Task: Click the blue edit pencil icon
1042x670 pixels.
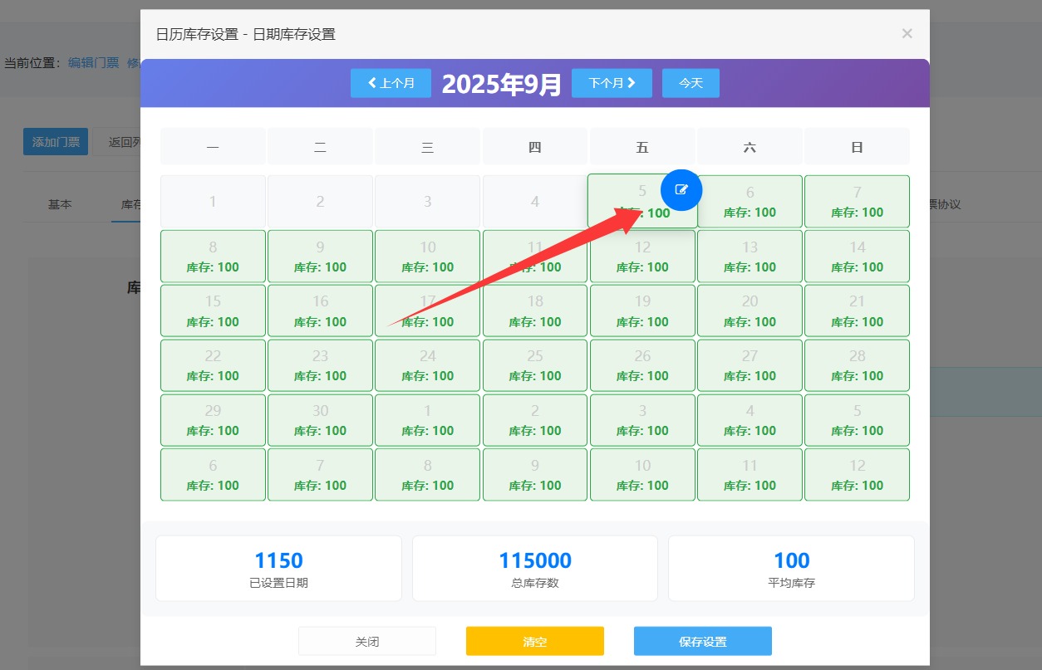Action: (681, 189)
